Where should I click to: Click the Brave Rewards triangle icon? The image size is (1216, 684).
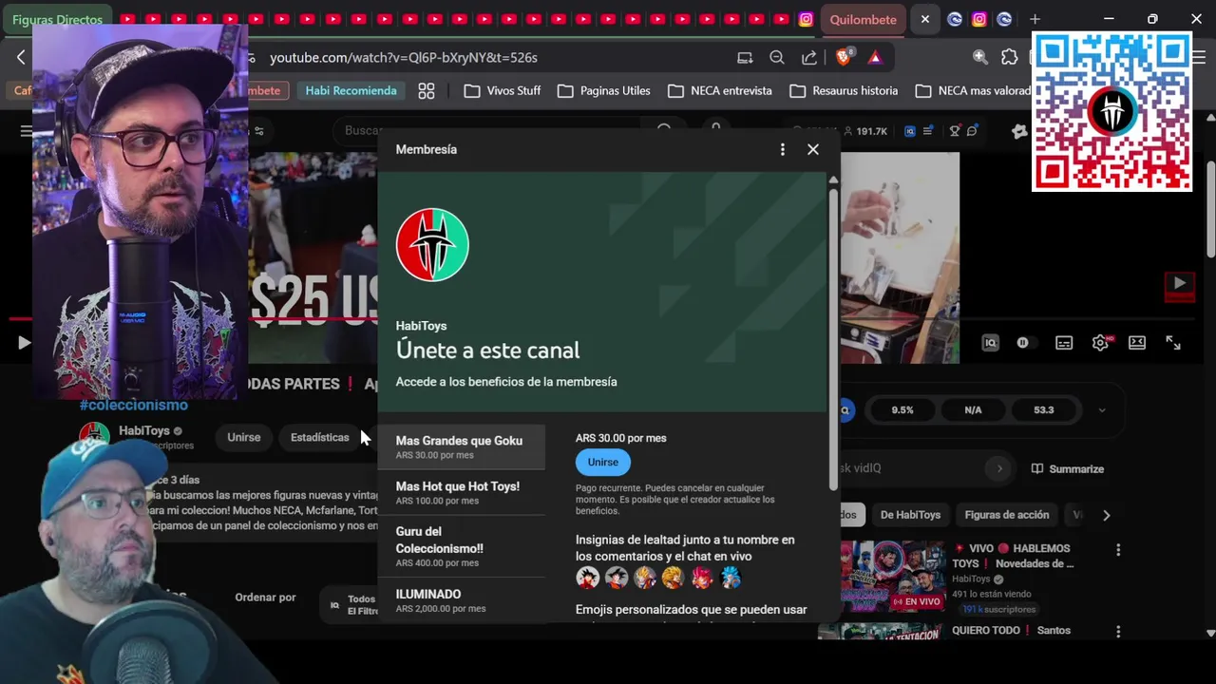(x=875, y=57)
